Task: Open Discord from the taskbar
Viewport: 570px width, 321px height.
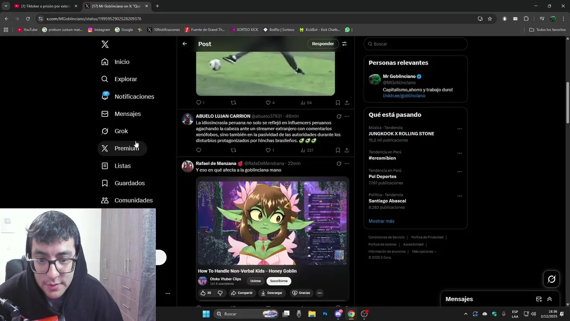Action: pos(338,314)
